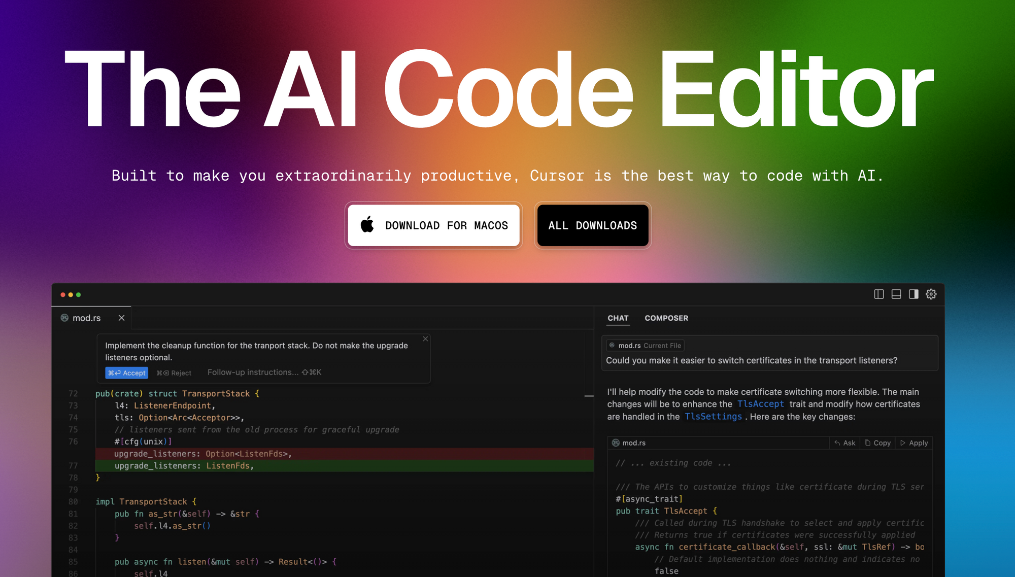Click the async fn certificate_callback line
The width and height of the screenshot is (1015, 577).
780,547
